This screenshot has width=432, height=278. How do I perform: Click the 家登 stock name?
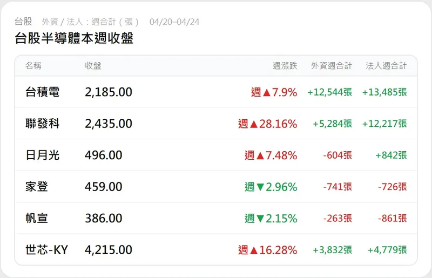[x=37, y=187]
